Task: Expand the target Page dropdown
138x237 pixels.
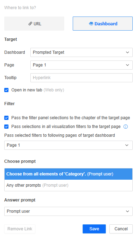Action: pos(82,65)
